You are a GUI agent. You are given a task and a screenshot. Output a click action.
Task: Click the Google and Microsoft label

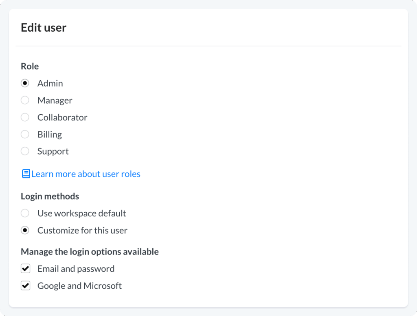pyautogui.click(x=79, y=286)
